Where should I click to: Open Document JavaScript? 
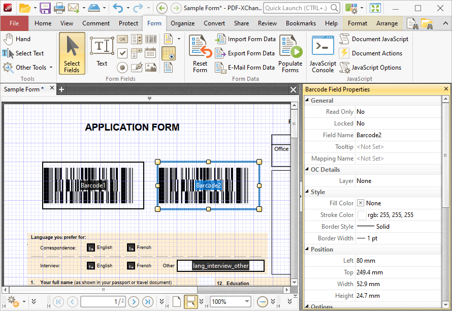point(374,39)
